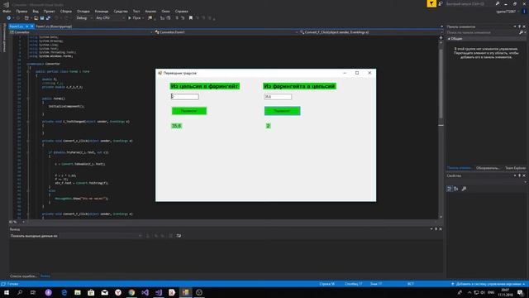Open the Список ошибок tab
This screenshot has height=298, width=529.
[23, 276]
